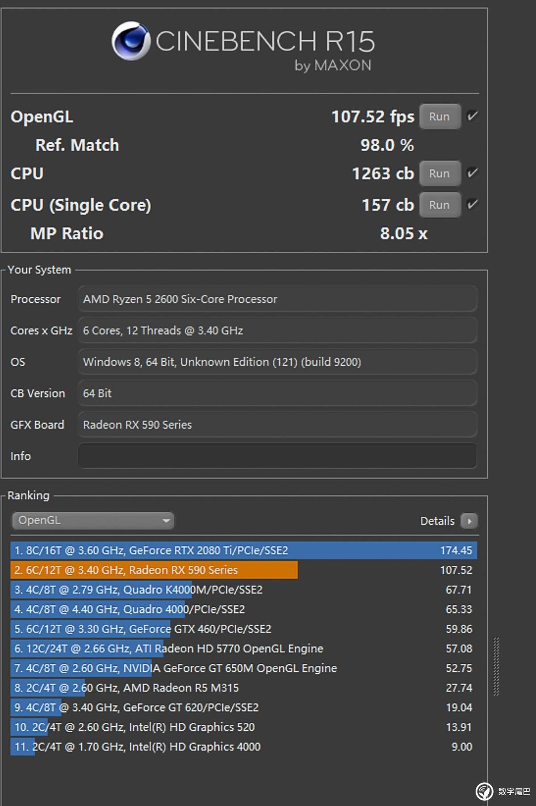Image resolution: width=536 pixels, height=806 pixels.
Task: Grab the panel resize grip handle
Action: (x=496, y=667)
